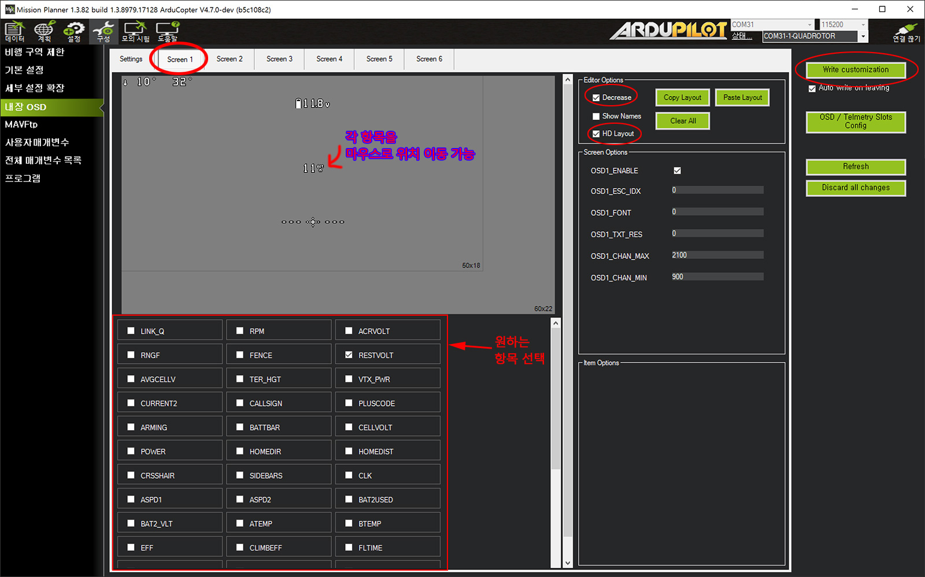925x577 pixels.
Task: Check the AVGCELLV item checkbox
Action: point(131,379)
